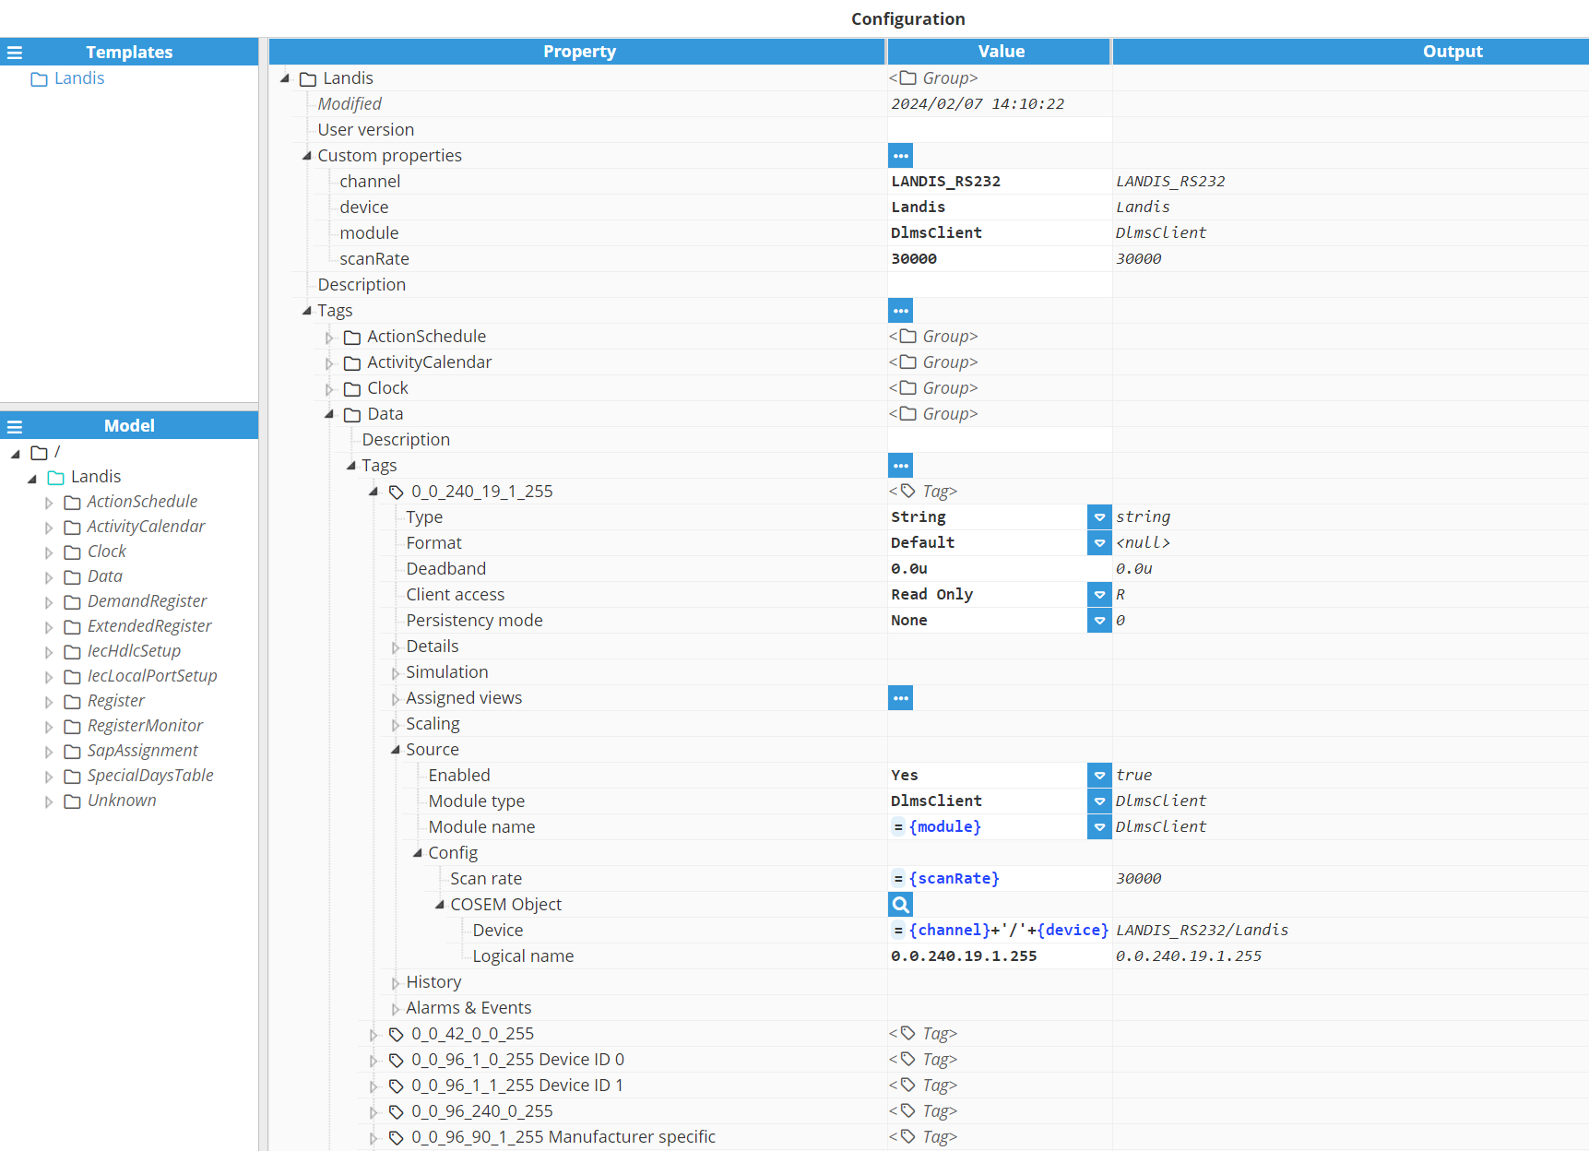Collapse the Landis node in Model tree
Screen dimensions: 1589x1151
tap(32, 478)
